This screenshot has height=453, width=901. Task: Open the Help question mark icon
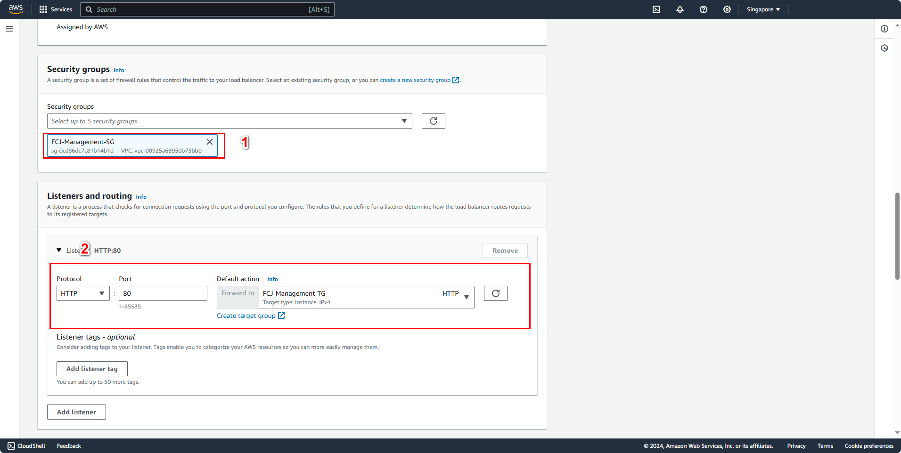[x=704, y=9]
